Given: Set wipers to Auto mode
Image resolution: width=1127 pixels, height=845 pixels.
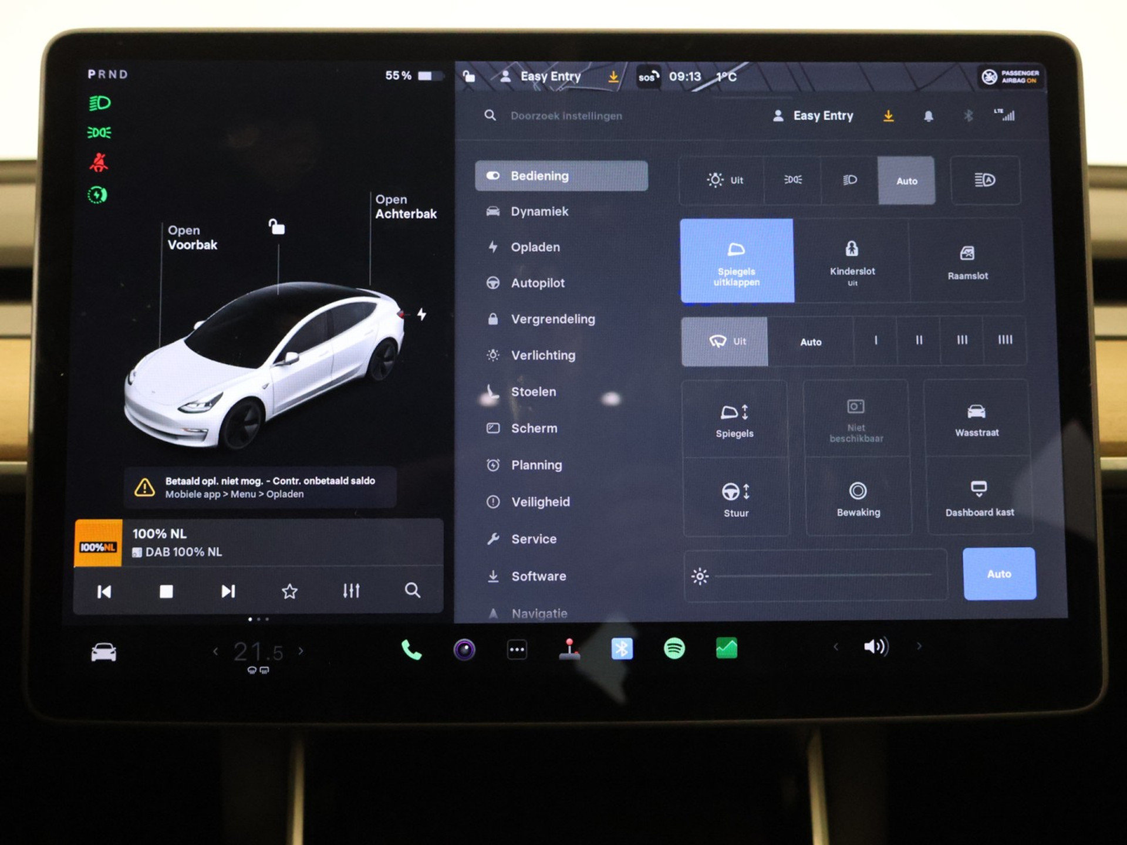Looking at the screenshot, I should pyautogui.click(x=811, y=342).
